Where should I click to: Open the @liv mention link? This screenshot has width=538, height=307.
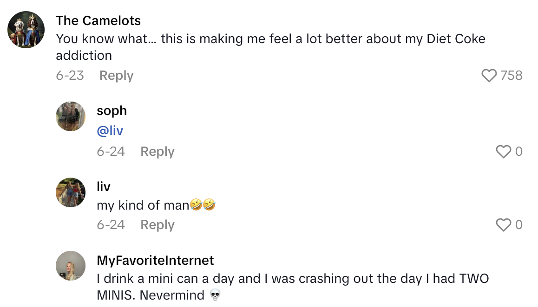pos(110,130)
